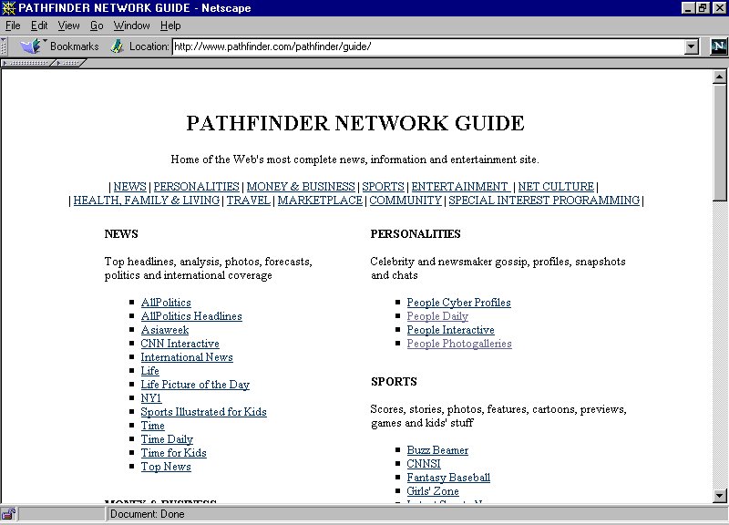Open the Location URL history dropdown
The width and height of the screenshot is (729, 525).
tap(692, 46)
